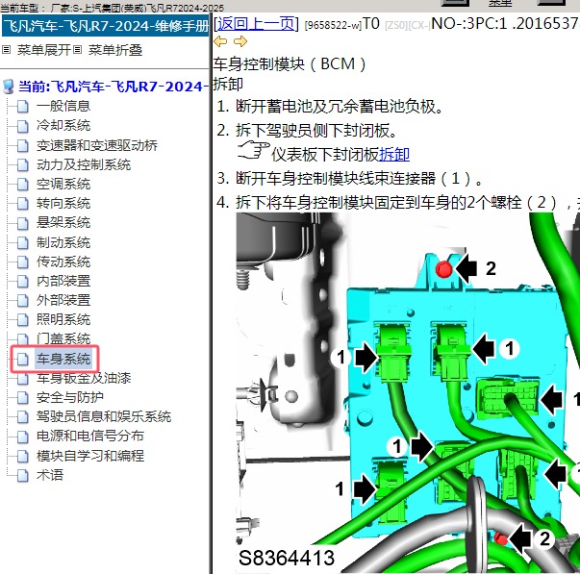This screenshot has width=580, height=574.
Task: Open the 术语 entry
Action: [50, 475]
